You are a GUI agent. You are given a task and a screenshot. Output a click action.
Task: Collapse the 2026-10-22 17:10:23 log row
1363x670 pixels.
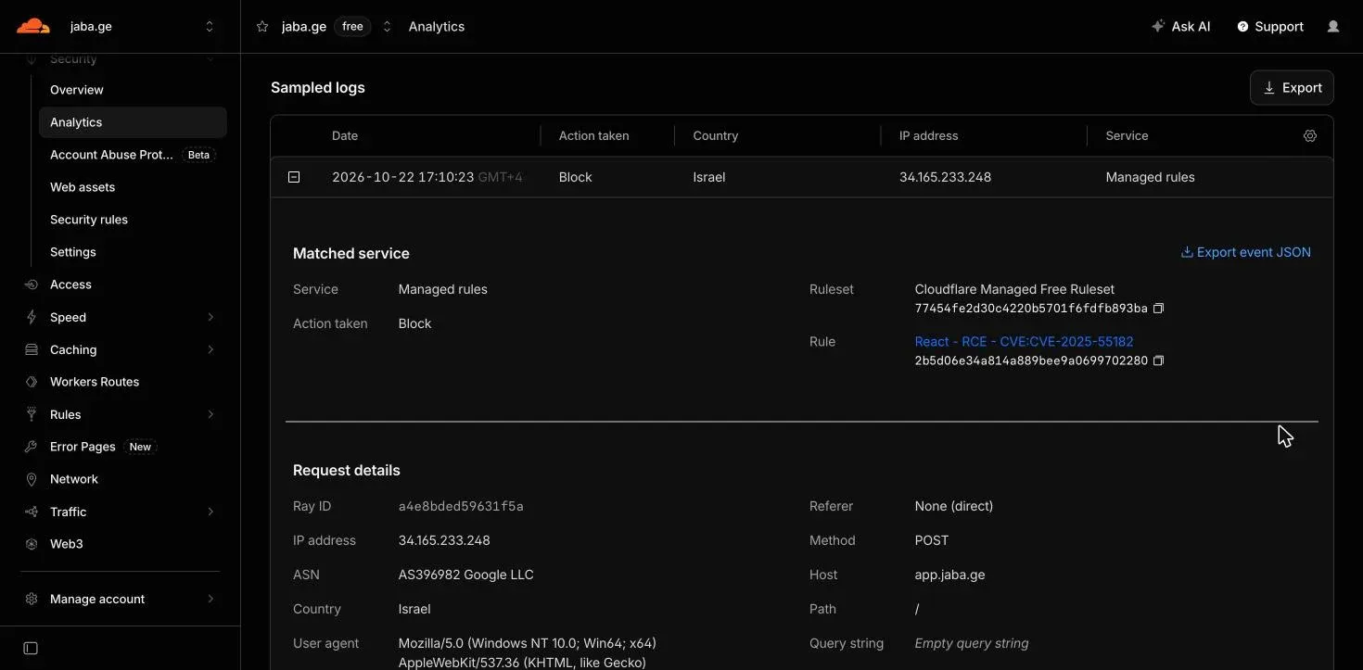(294, 177)
